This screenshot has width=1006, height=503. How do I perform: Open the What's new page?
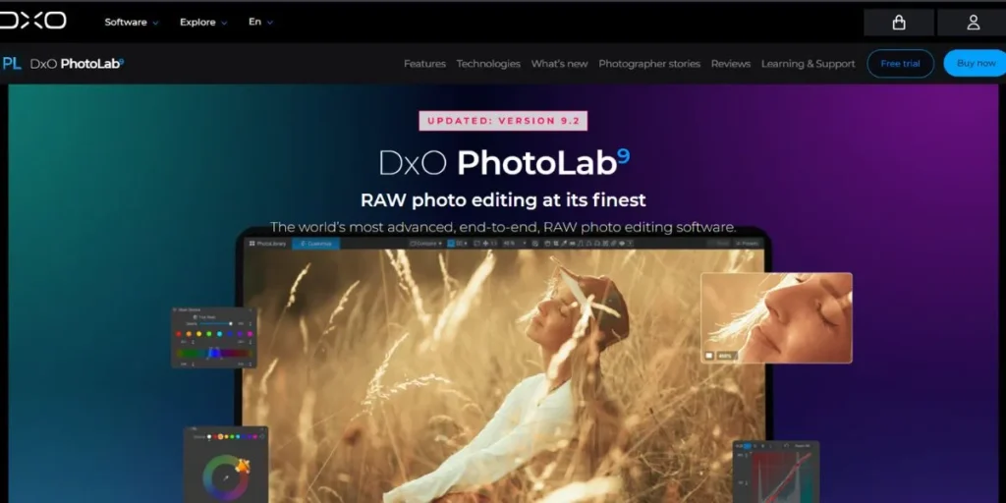(x=559, y=64)
